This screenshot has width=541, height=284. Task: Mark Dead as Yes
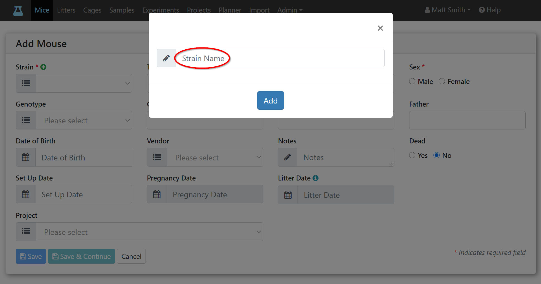pyautogui.click(x=412, y=155)
